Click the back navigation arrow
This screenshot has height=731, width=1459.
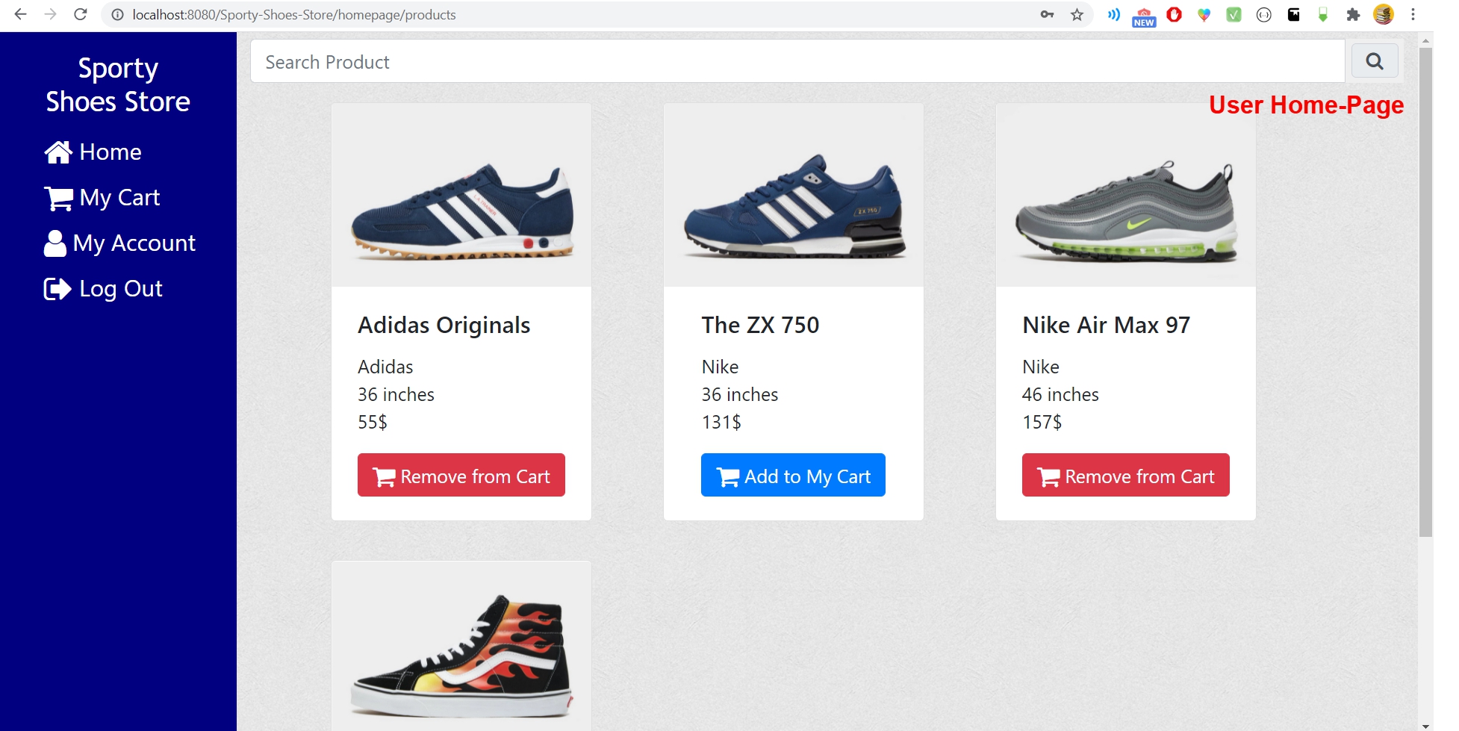pyautogui.click(x=19, y=14)
